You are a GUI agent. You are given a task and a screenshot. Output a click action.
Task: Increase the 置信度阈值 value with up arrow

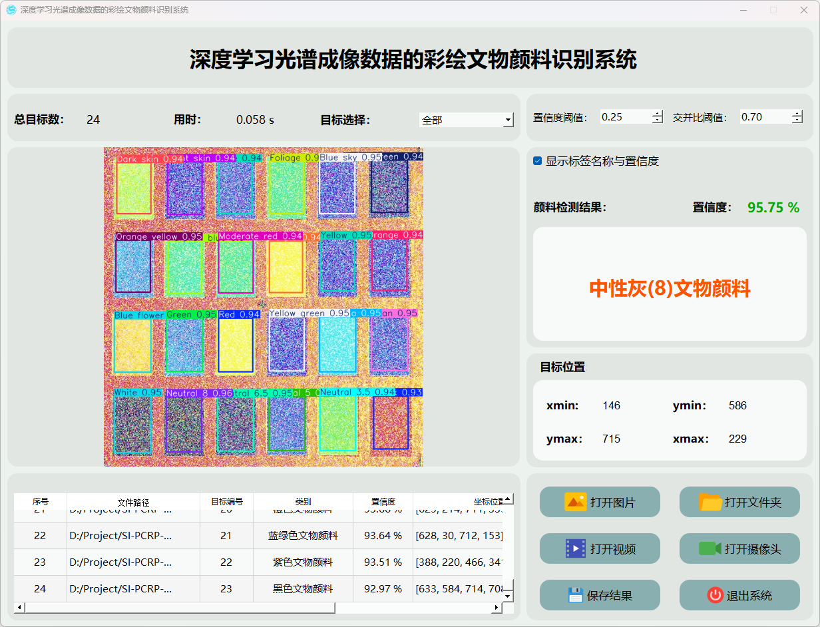(x=658, y=114)
